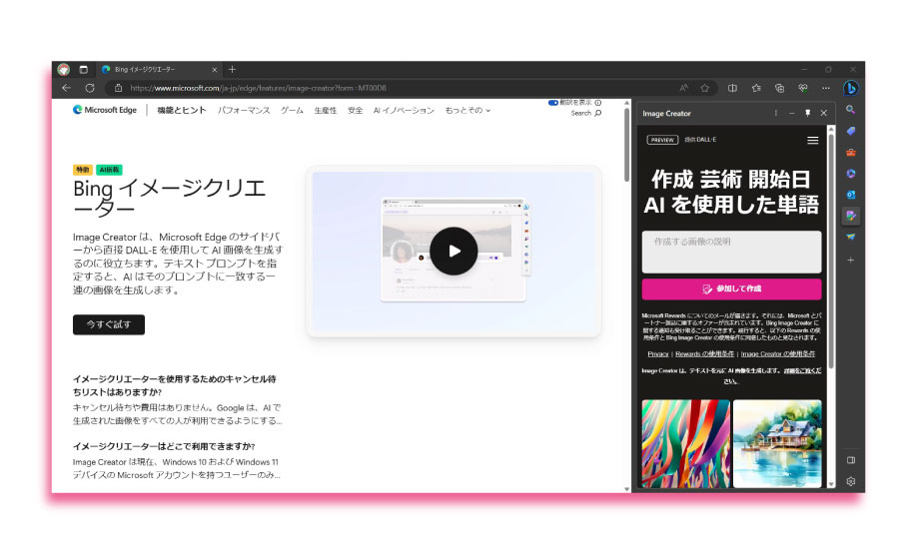The image size is (905, 554).
Task: Open the 安全 menu item
Action: [355, 110]
